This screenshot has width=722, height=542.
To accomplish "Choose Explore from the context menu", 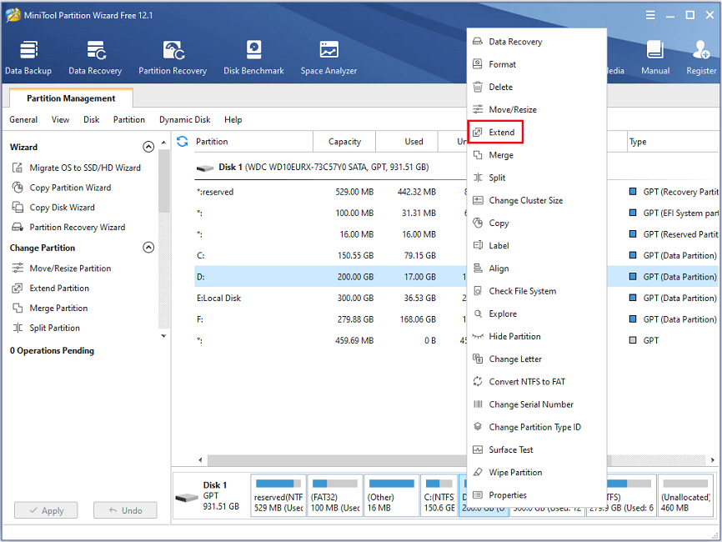I will click(536, 314).
